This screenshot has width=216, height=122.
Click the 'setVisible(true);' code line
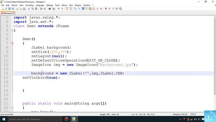coord(41,78)
